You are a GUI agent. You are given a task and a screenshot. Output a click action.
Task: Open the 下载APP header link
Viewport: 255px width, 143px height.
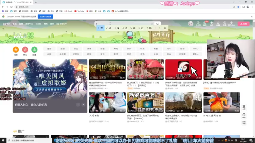62,24
